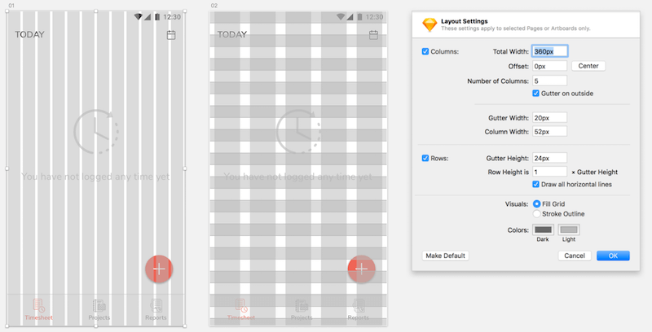
Task: Click the Offset input field
Action: coord(549,66)
